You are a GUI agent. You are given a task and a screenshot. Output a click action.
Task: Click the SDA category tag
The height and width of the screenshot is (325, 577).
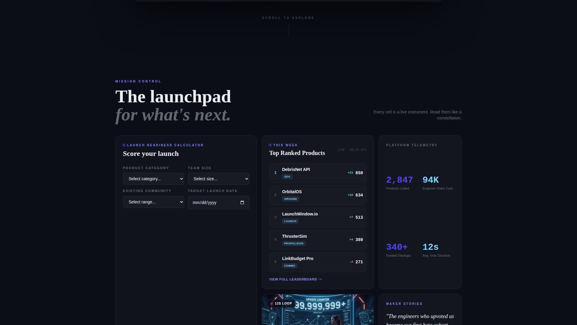(287, 177)
